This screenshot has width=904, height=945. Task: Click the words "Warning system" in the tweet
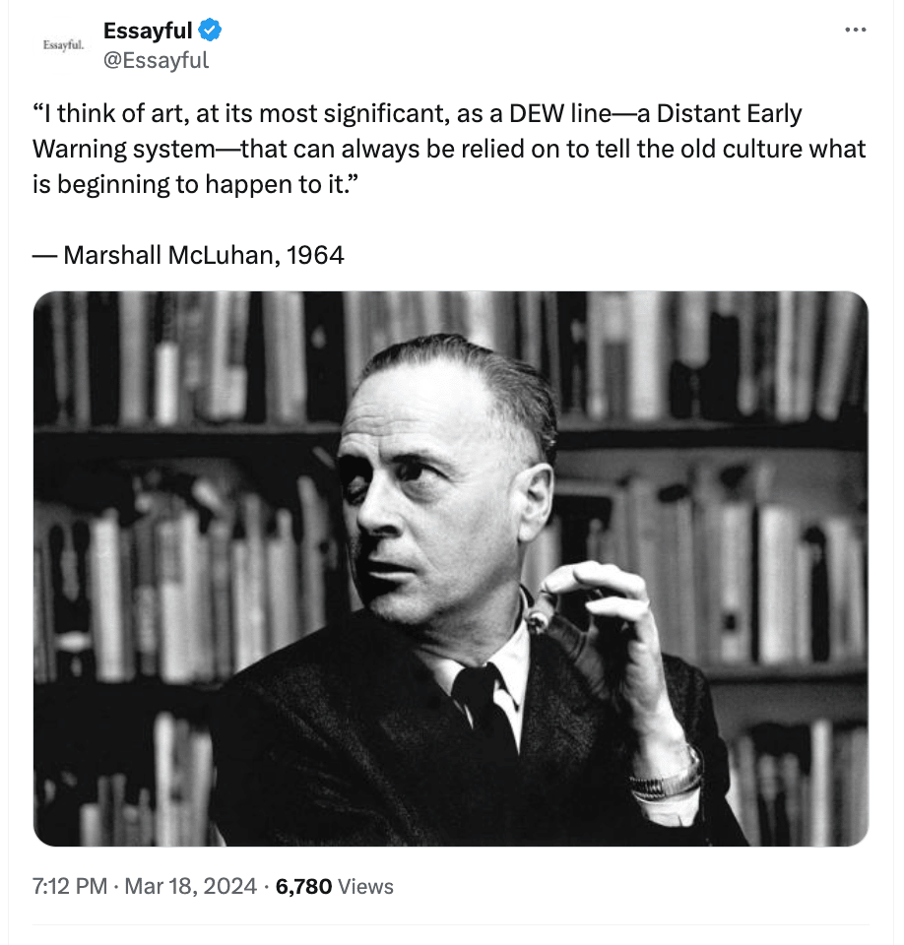tap(124, 149)
